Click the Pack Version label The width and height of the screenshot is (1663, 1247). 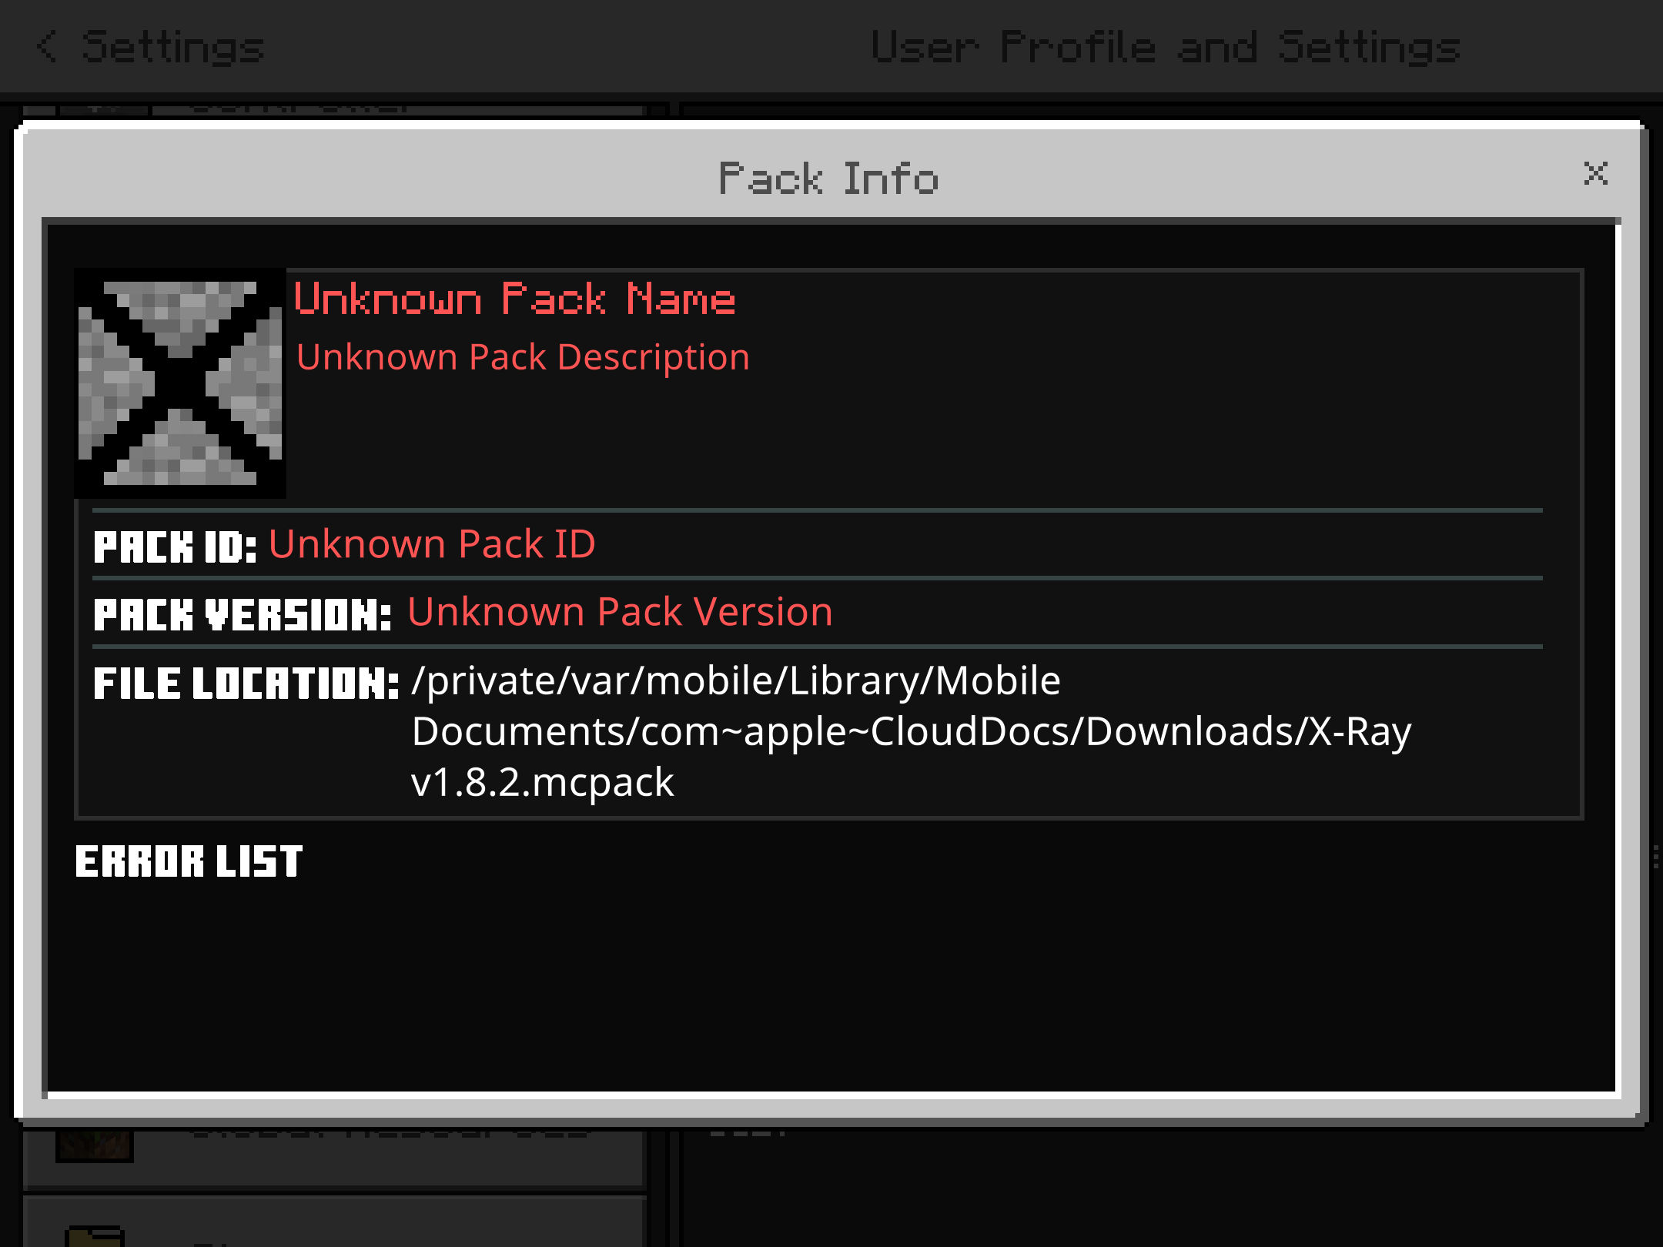pyautogui.click(x=243, y=614)
